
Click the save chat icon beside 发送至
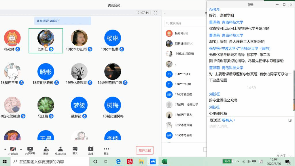pos(290,120)
